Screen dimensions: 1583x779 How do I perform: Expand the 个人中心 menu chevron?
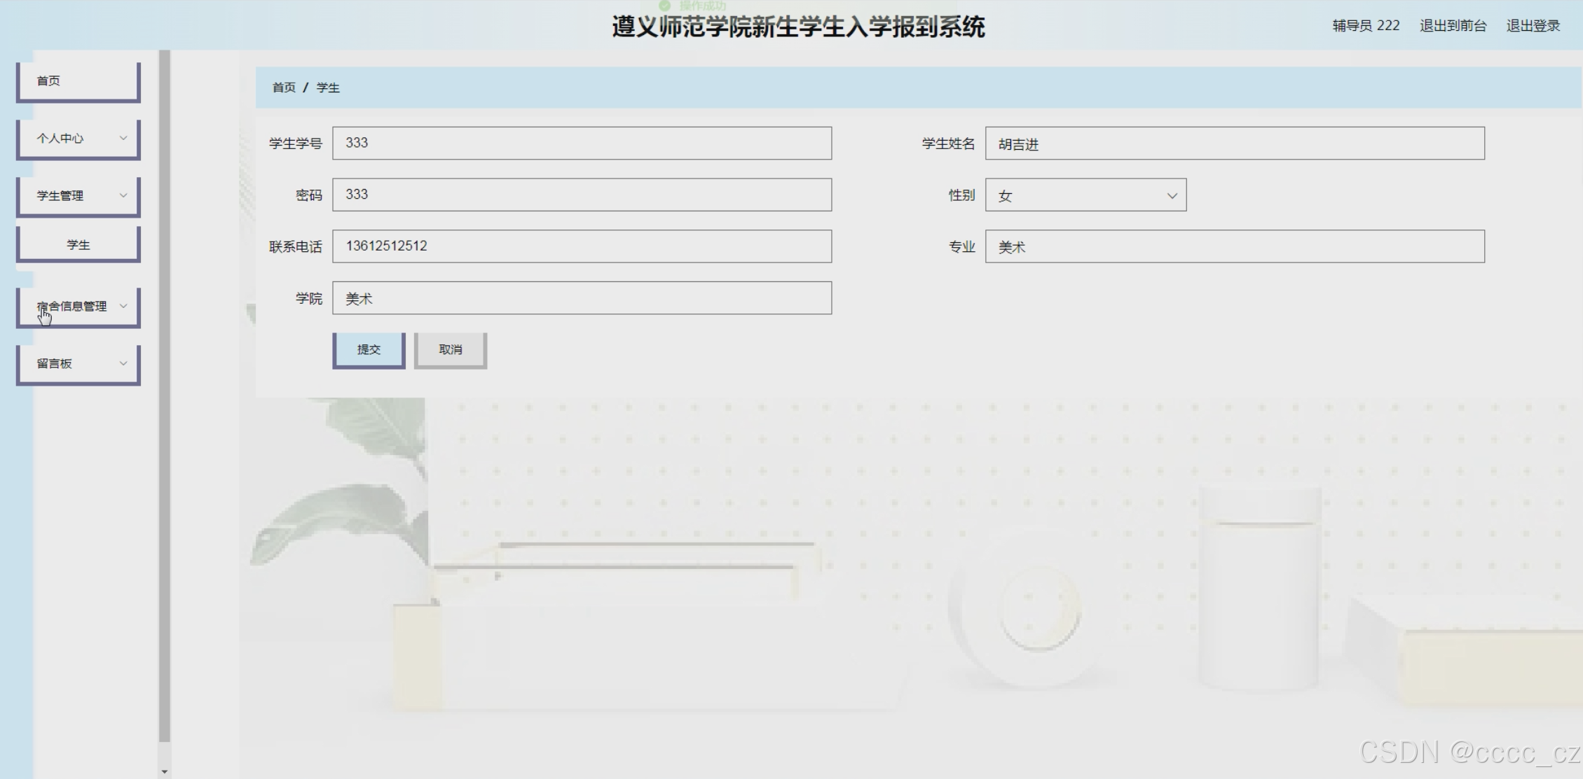(123, 138)
